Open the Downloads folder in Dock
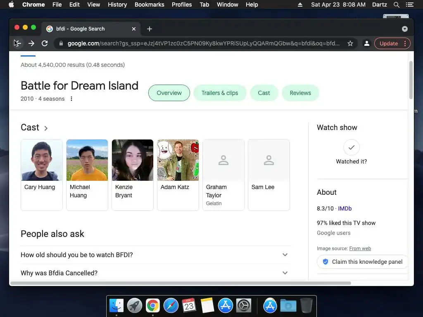The image size is (423, 317). tap(288, 306)
